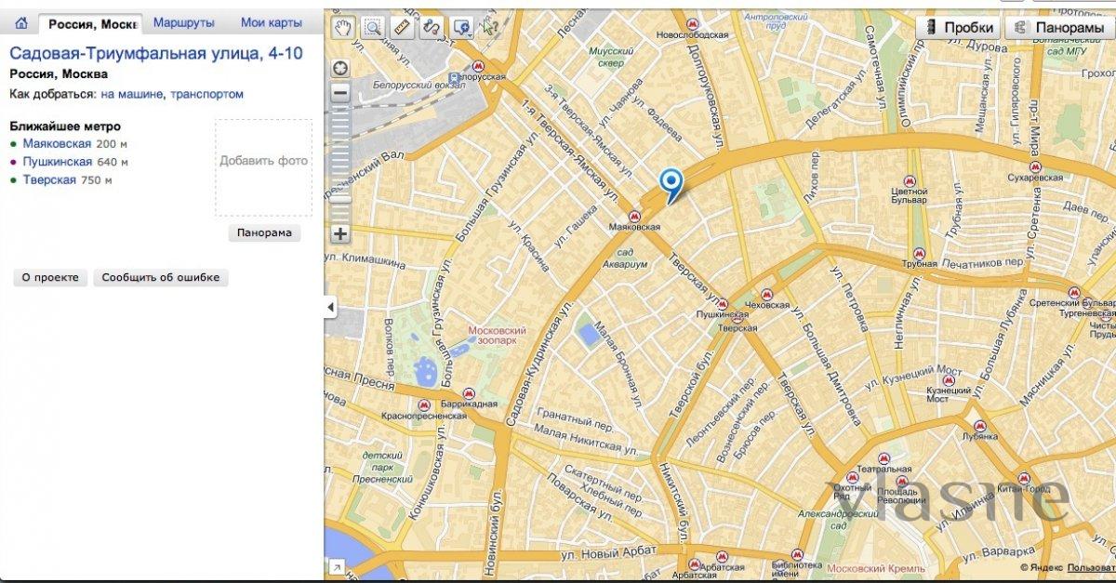1116x583 pixels.
Task: Click Белорусская metro station icon
Action: point(479,67)
